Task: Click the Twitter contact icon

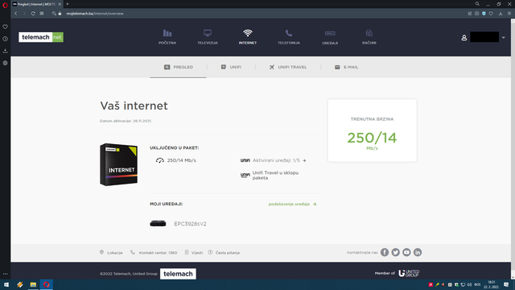Action: [x=395, y=252]
